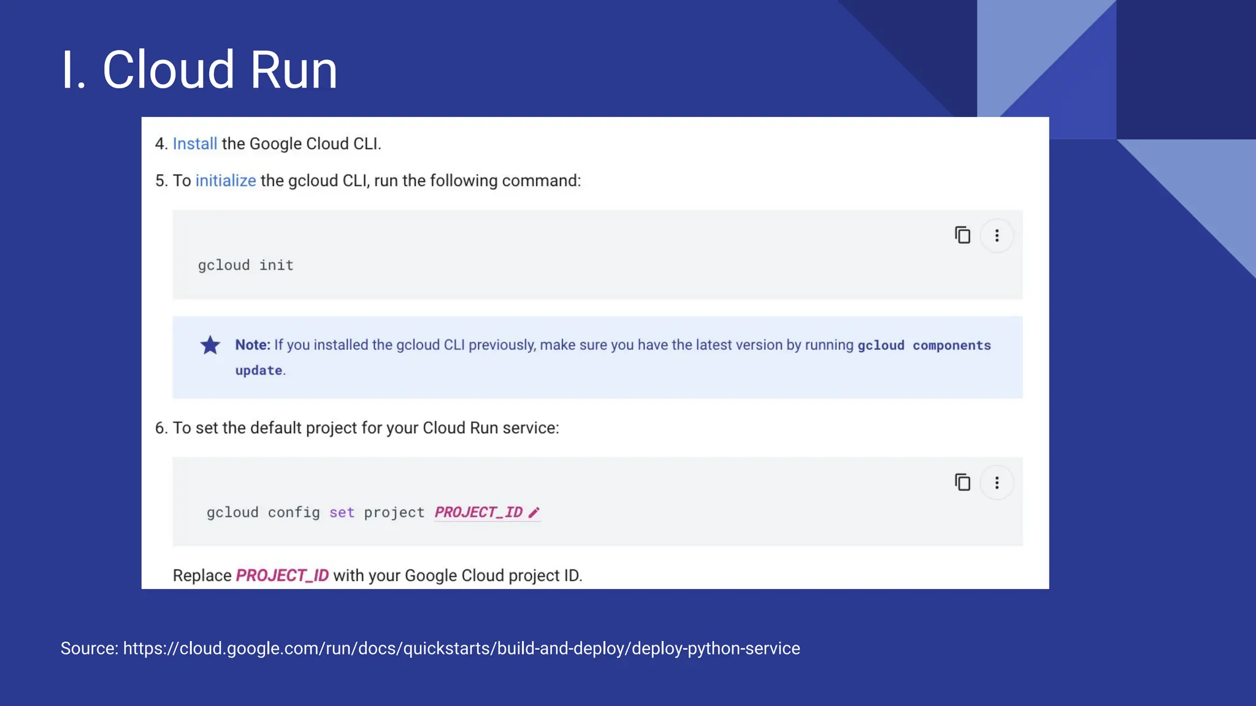Edit PROJECT_ID with the pencil icon
The image size is (1256, 706).
pyautogui.click(x=534, y=512)
